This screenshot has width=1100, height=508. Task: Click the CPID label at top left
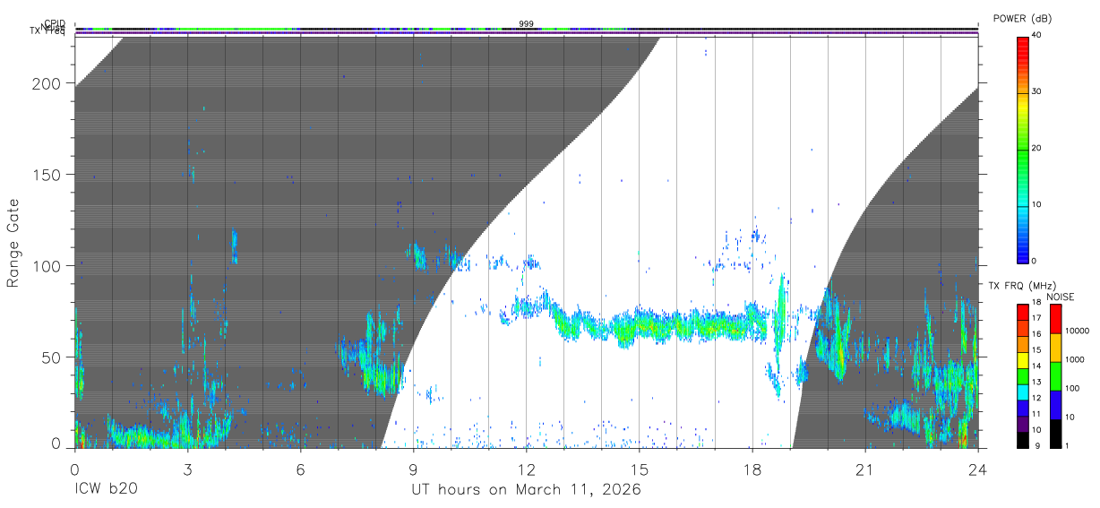click(x=55, y=23)
